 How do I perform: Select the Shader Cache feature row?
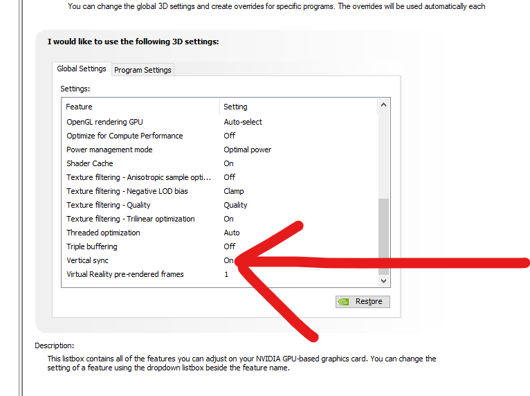coord(221,163)
